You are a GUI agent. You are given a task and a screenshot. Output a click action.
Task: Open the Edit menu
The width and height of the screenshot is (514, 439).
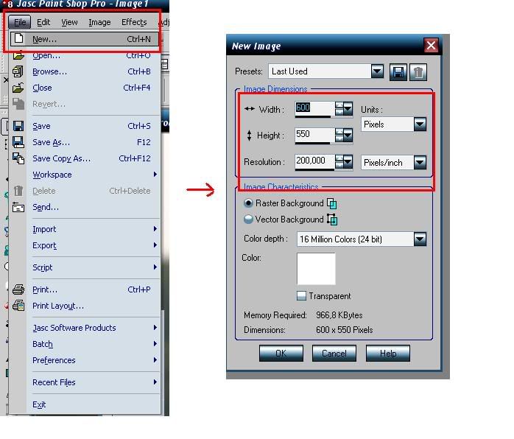(x=43, y=22)
